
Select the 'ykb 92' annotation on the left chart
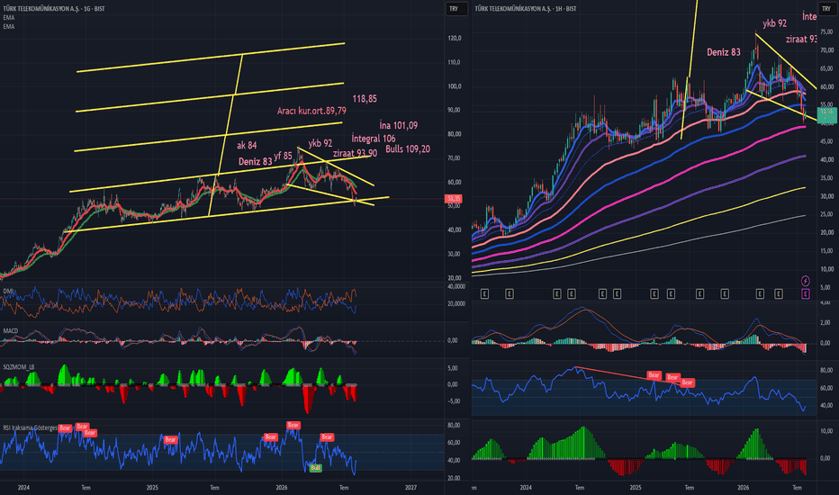click(320, 143)
